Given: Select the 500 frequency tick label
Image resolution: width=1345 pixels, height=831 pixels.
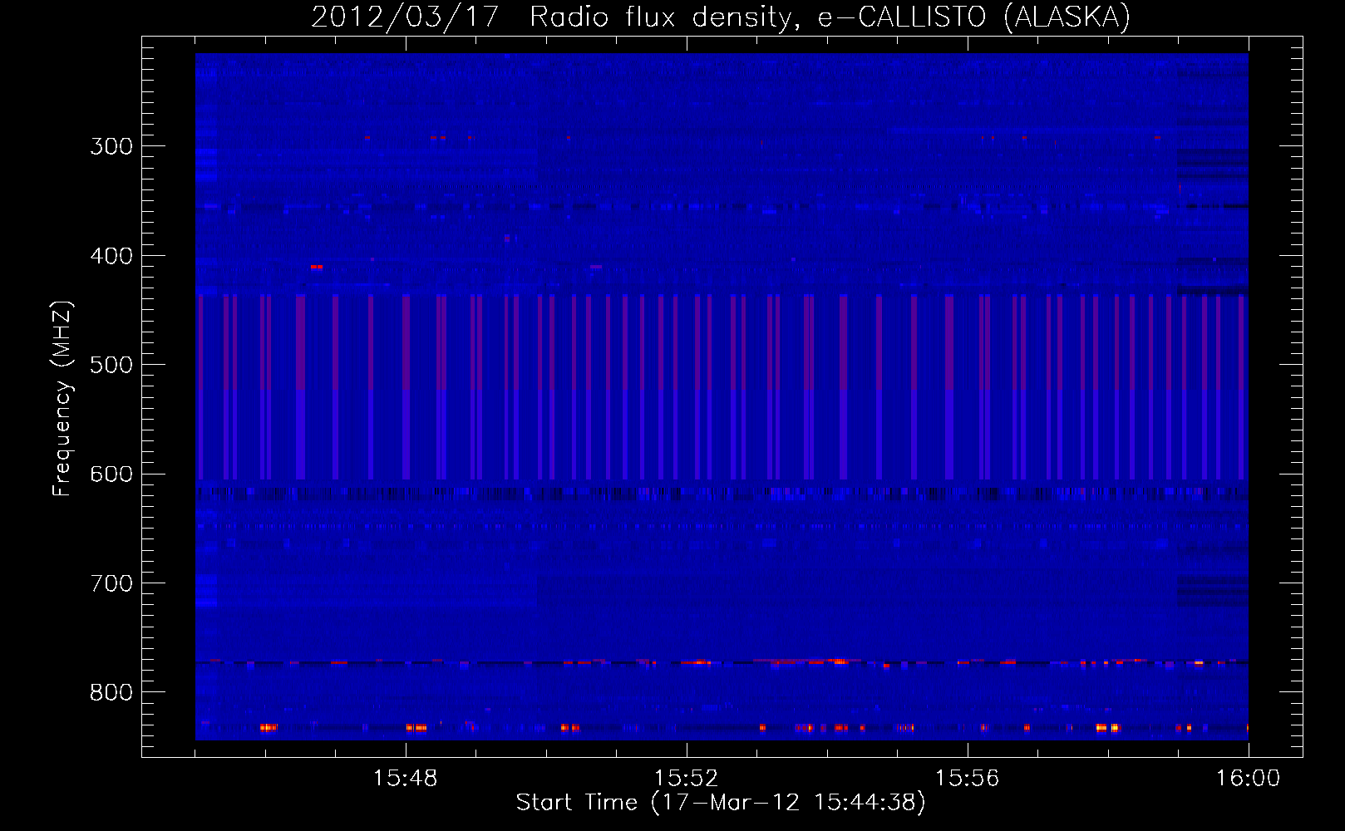Looking at the screenshot, I should (111, 365).
